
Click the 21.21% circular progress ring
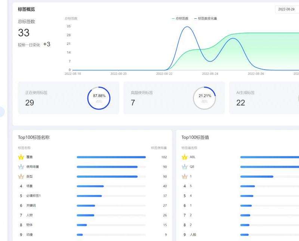tap(204, 98)
